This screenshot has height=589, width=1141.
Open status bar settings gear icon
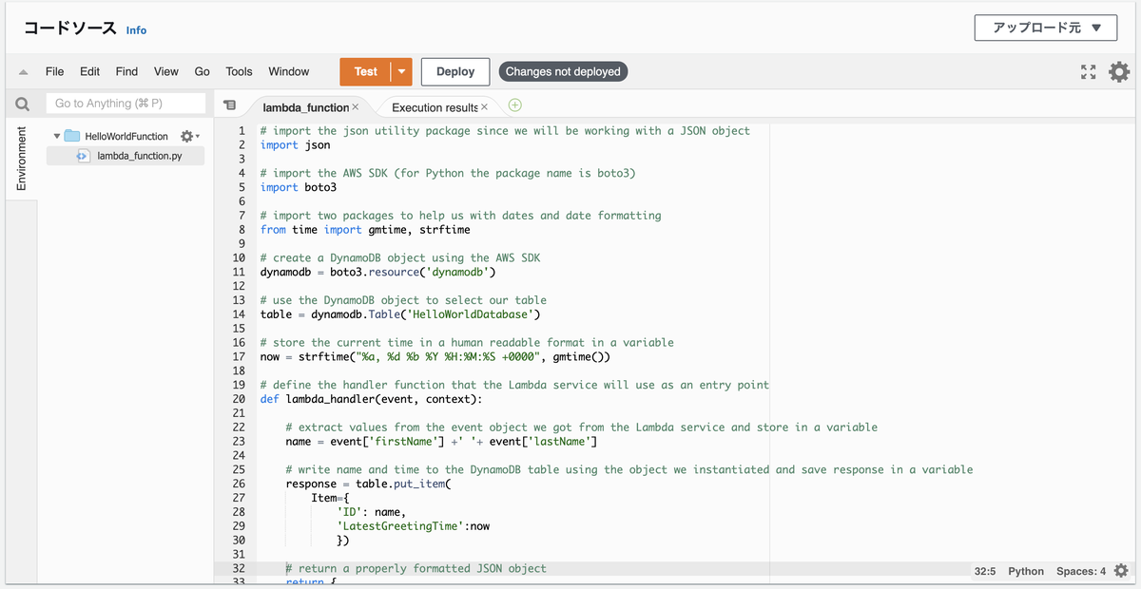1122,571
